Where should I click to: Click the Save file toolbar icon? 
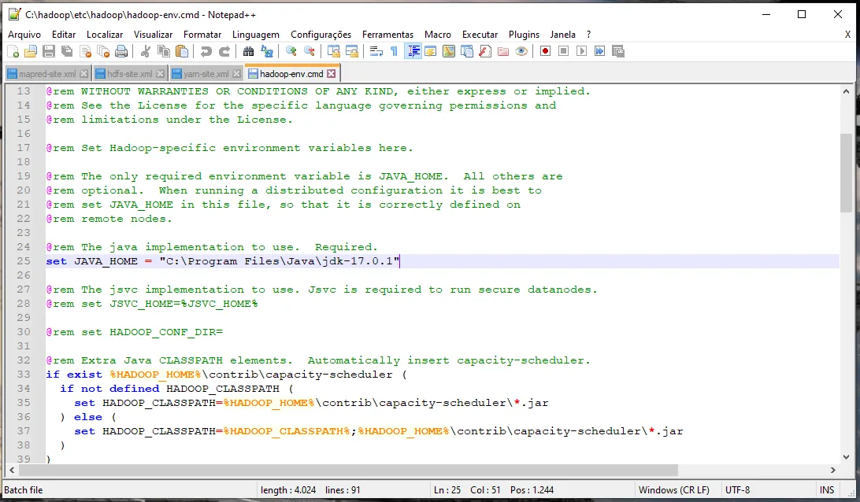(49, 52)
